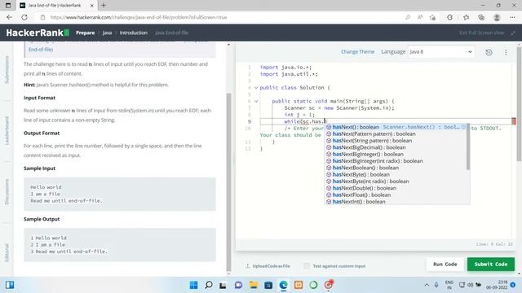Image resolution: width=522 pixels, height=293 pixels.
Task: Open Microsoft Edge from the taskbar
Action: tap(283, 285)
